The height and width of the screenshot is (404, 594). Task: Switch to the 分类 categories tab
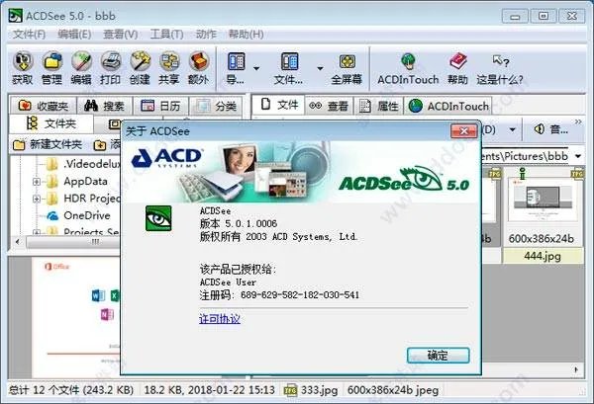point(217,106)
